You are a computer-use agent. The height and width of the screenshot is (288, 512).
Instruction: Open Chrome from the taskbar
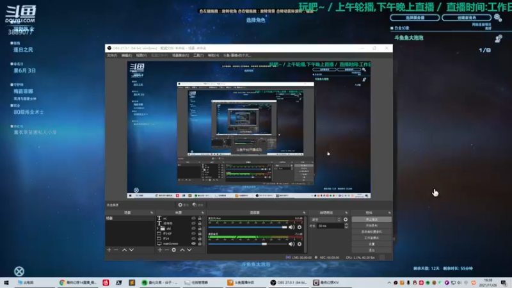tap(79, 282)
